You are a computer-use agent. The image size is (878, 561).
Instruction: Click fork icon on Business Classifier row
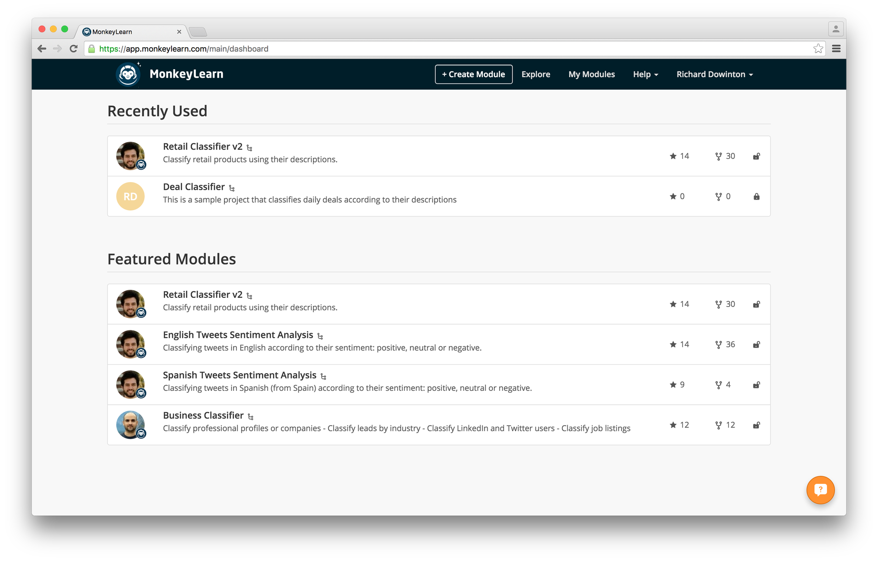[718, 425]
